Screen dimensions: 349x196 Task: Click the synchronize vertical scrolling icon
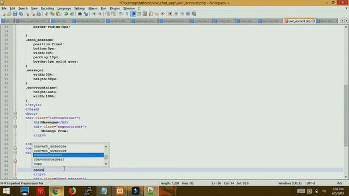pos(107,14)
